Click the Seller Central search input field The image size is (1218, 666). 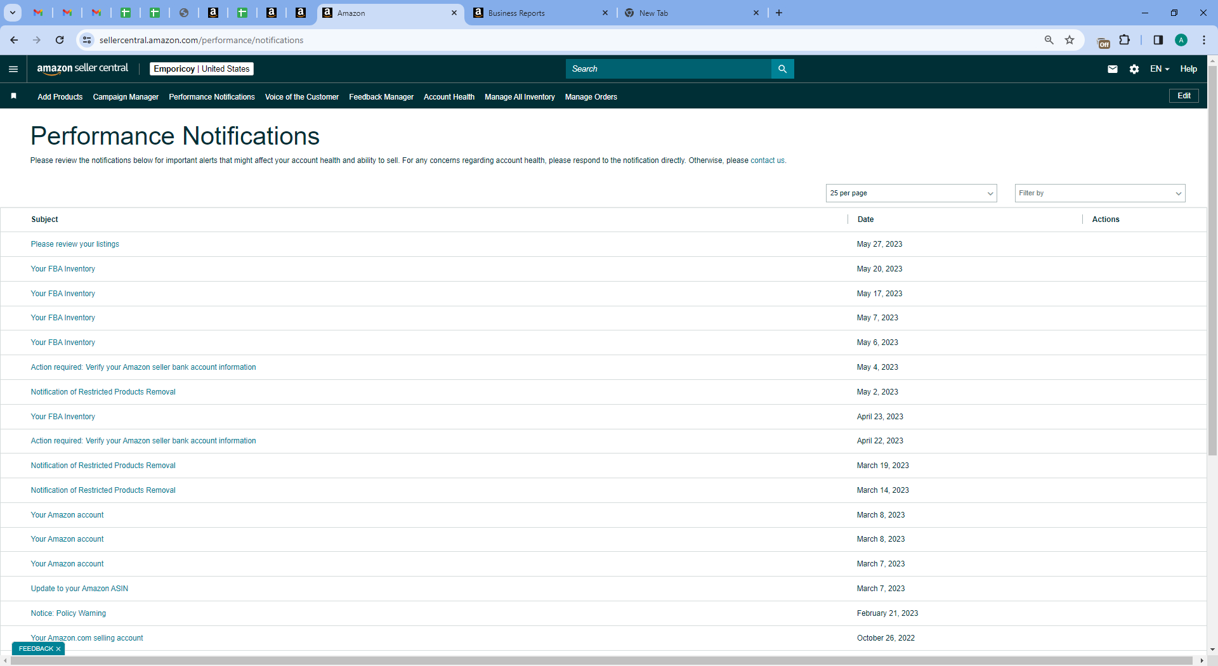(x=669, y=69)
